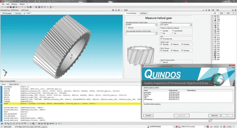Open the Edit menu
This screenshot has width=237, height=128.
pos(8,4)
